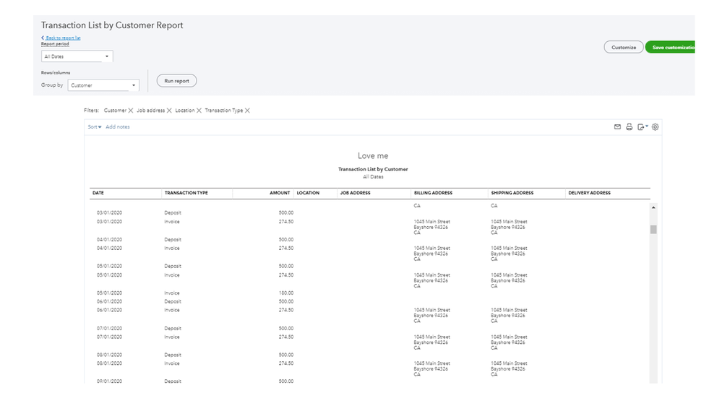722x406 pixels.
Task: Click the AMOUNT column header
Action: tap(280, 193)
